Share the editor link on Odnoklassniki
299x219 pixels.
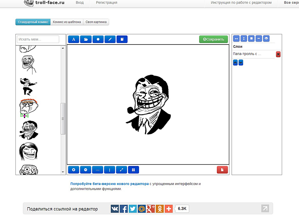coord(160,209)
